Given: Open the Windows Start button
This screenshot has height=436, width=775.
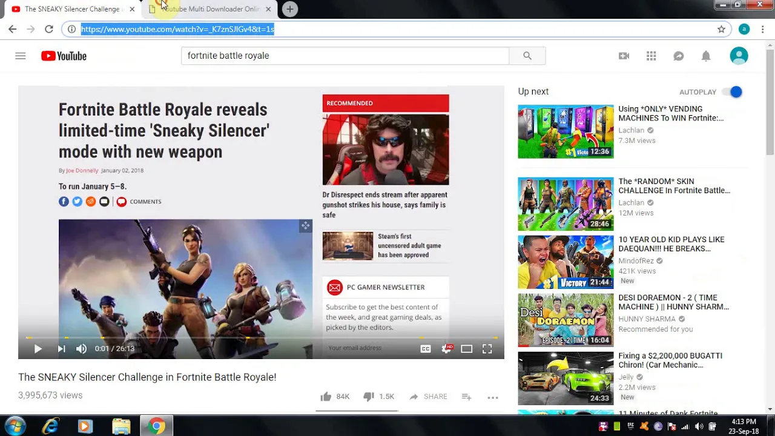Looking at the screenshot, I should tap(15, 426).
